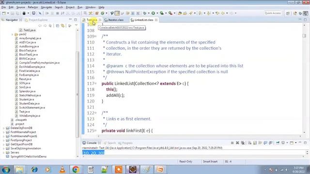This screenshot has width=310, height=174.
Task: Switch to Test.java editor tab
Action: pos(92,20)
